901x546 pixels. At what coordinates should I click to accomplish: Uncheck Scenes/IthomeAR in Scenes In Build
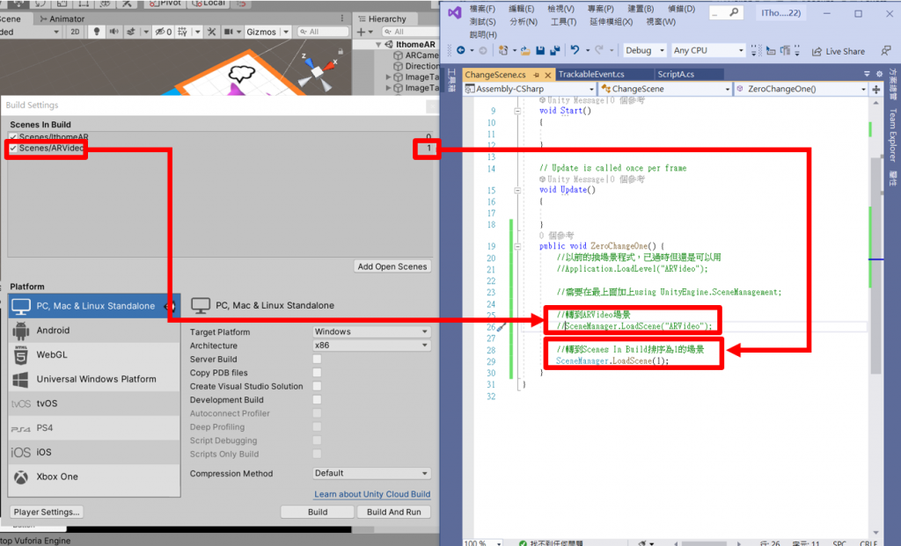[13, 137]
